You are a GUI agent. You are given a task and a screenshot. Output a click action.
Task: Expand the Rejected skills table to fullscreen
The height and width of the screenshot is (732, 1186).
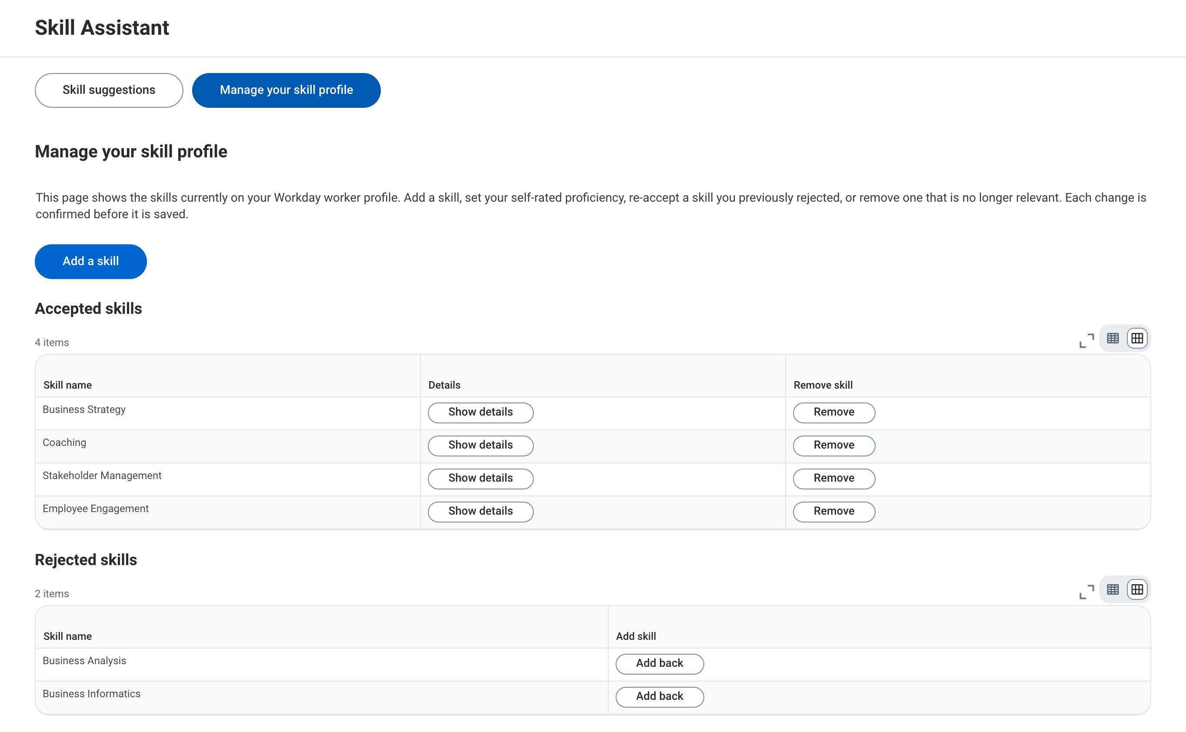(1086, 592)
